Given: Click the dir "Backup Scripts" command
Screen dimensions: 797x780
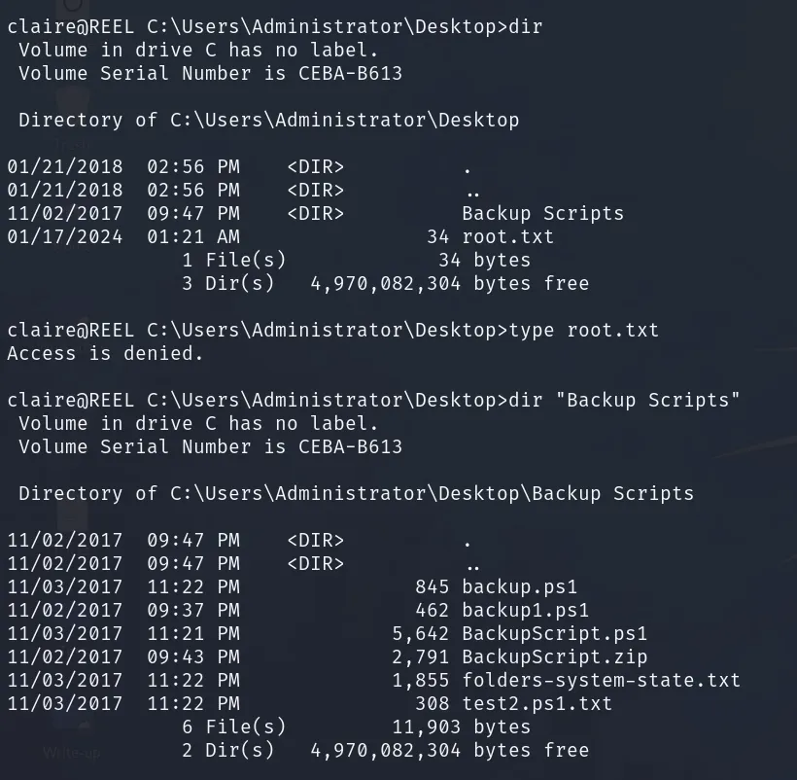Looking at the screenshot, I should pyautogui.click(x=624, y=400).
